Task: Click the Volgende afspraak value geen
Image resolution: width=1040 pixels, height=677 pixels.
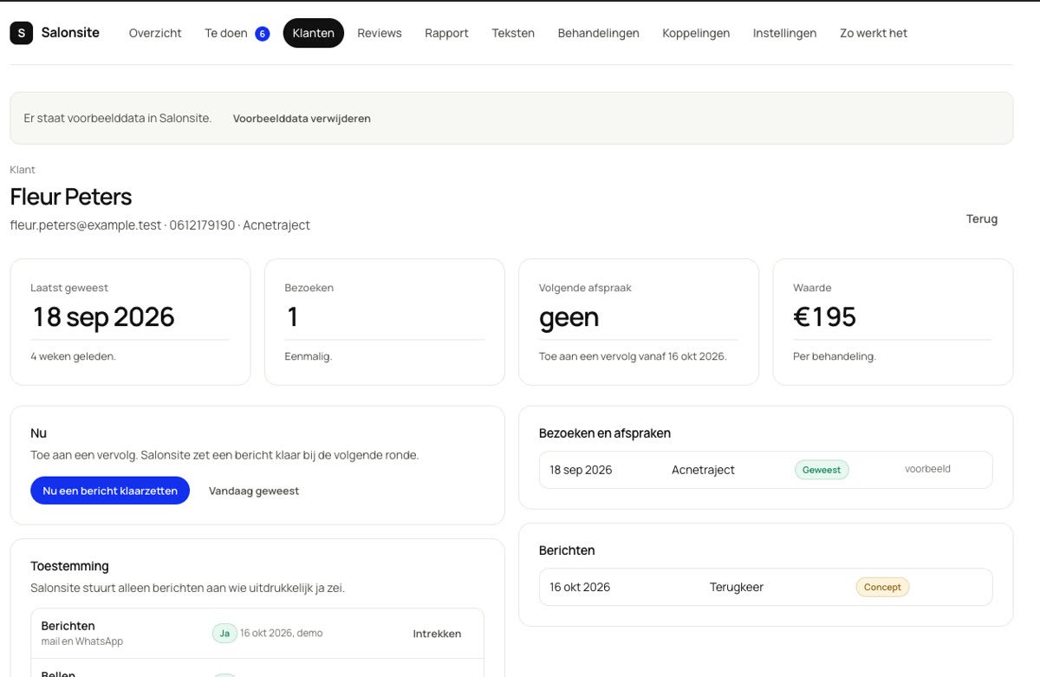Action: 569,317
